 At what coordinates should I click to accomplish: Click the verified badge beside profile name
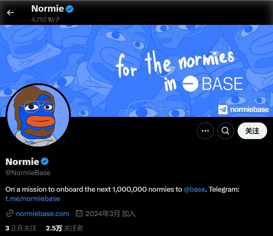[45, 161]
